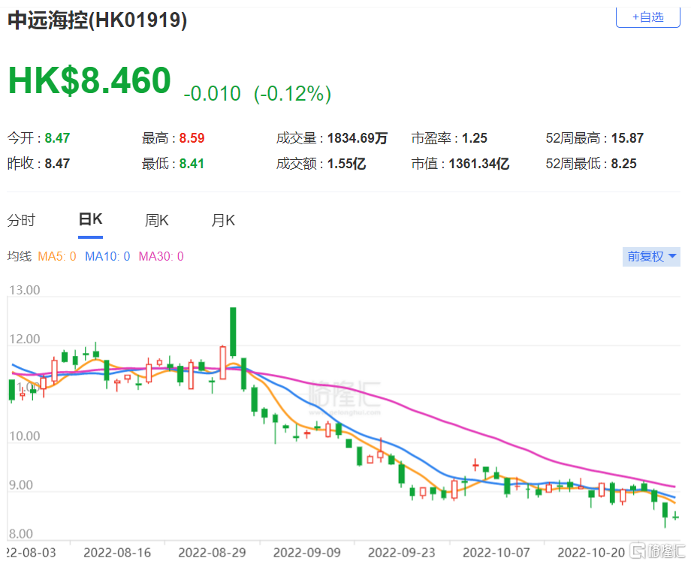691x564 pixels.
Task: Click the 12.00 price axis label
Action: [25, 339]
